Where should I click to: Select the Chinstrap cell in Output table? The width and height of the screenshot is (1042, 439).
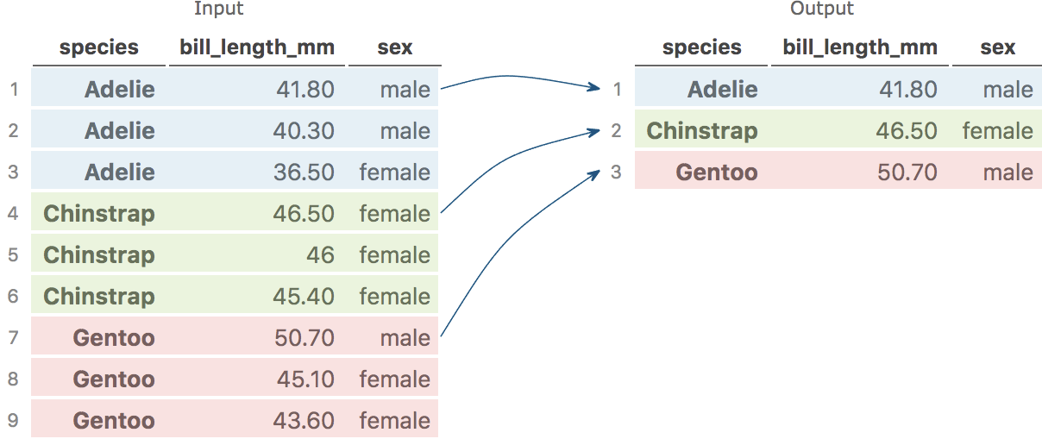click(702, 131)
